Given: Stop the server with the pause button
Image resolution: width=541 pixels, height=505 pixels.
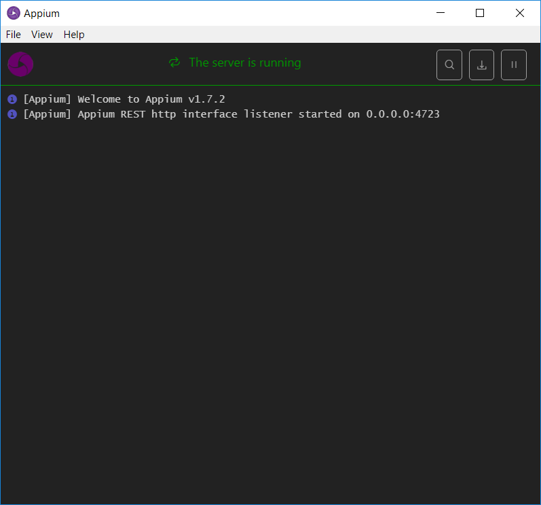Looking at the screenshot, I should pyautogui.click(x=514, y=65).
